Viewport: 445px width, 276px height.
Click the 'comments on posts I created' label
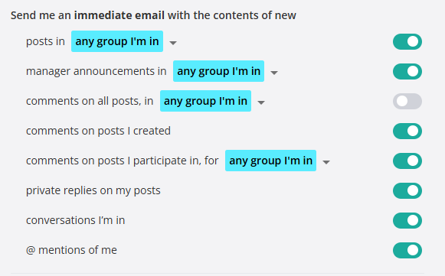tap(98, 131)
